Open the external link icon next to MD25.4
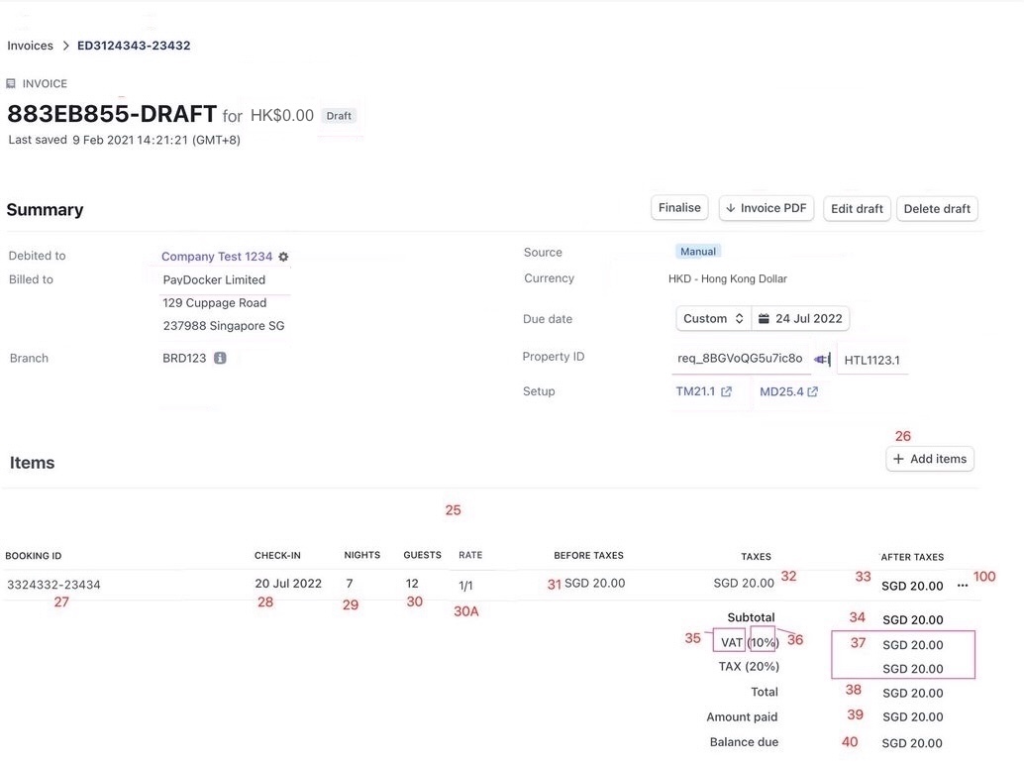This screenshot has width=1024, height=765. pyautogui.click(x=813, y=392)
